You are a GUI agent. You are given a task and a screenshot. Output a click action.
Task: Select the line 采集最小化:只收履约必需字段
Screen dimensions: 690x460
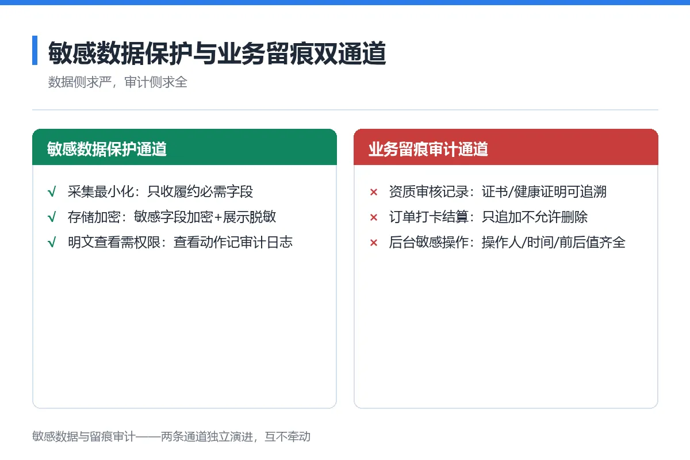pyautogui.click(x=160, y=191)
